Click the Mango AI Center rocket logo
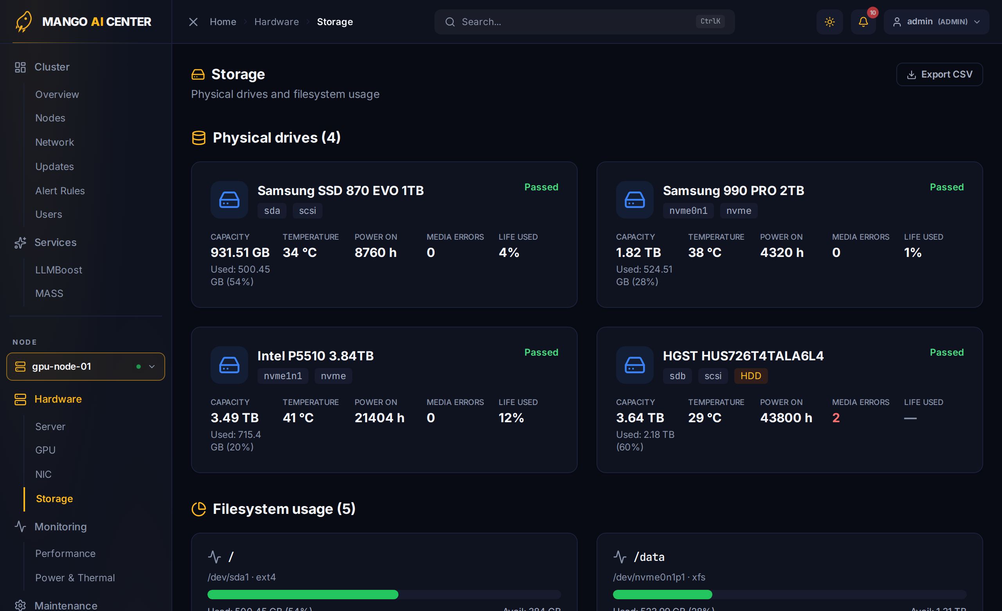This screenshot has width=1002, height=611. pyautogui.click(x=23, y=22)
